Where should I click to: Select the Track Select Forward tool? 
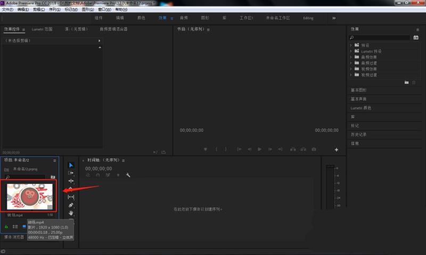tap(71, 173)
